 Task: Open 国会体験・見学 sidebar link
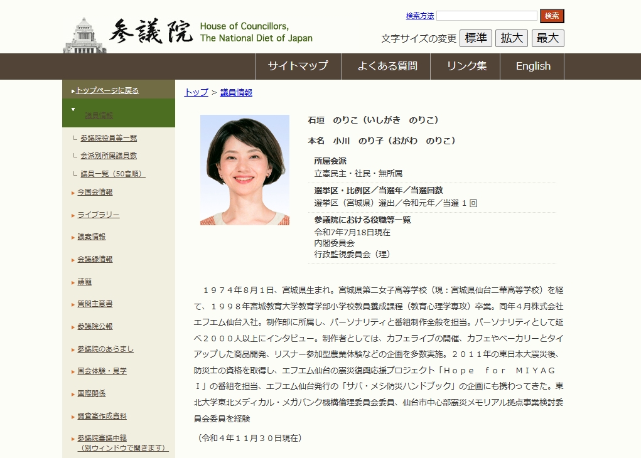102,371
